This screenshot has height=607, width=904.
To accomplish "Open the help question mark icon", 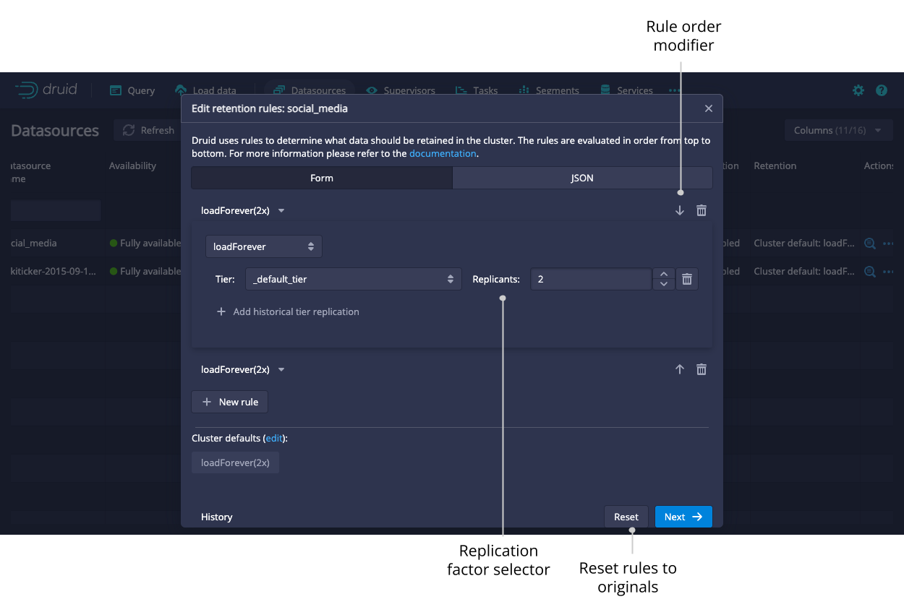I will [881, 90].
